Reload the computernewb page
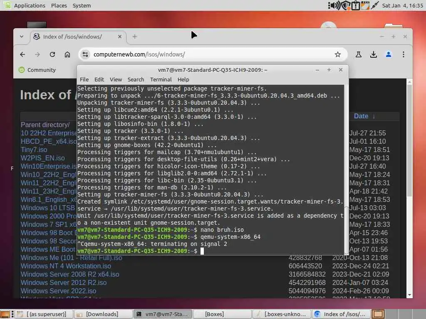The image size is (426, 319). click(x=52, y=54)
